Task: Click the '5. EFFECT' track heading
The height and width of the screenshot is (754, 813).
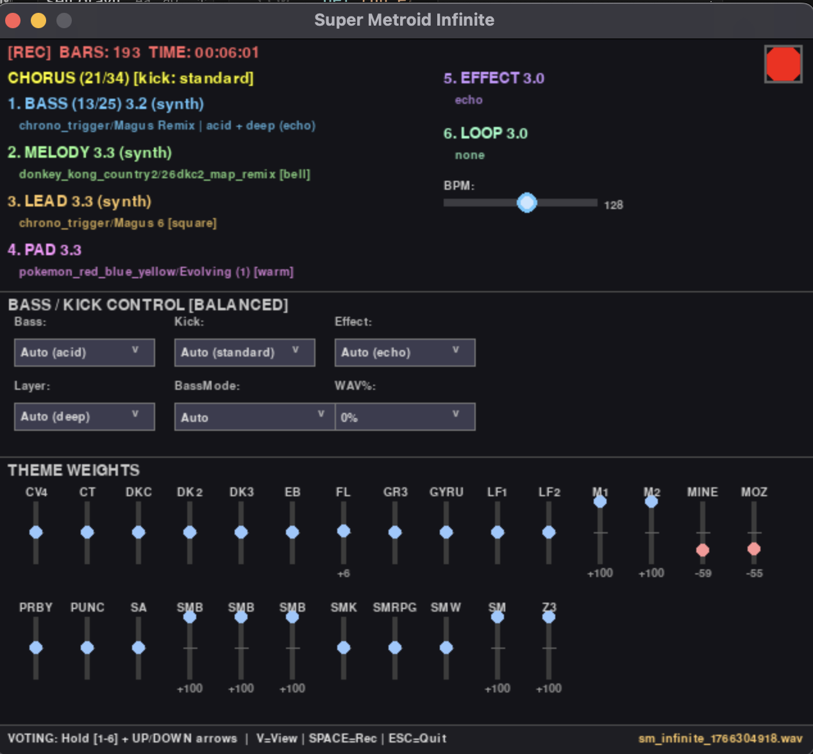Action: tap(493, 78)
